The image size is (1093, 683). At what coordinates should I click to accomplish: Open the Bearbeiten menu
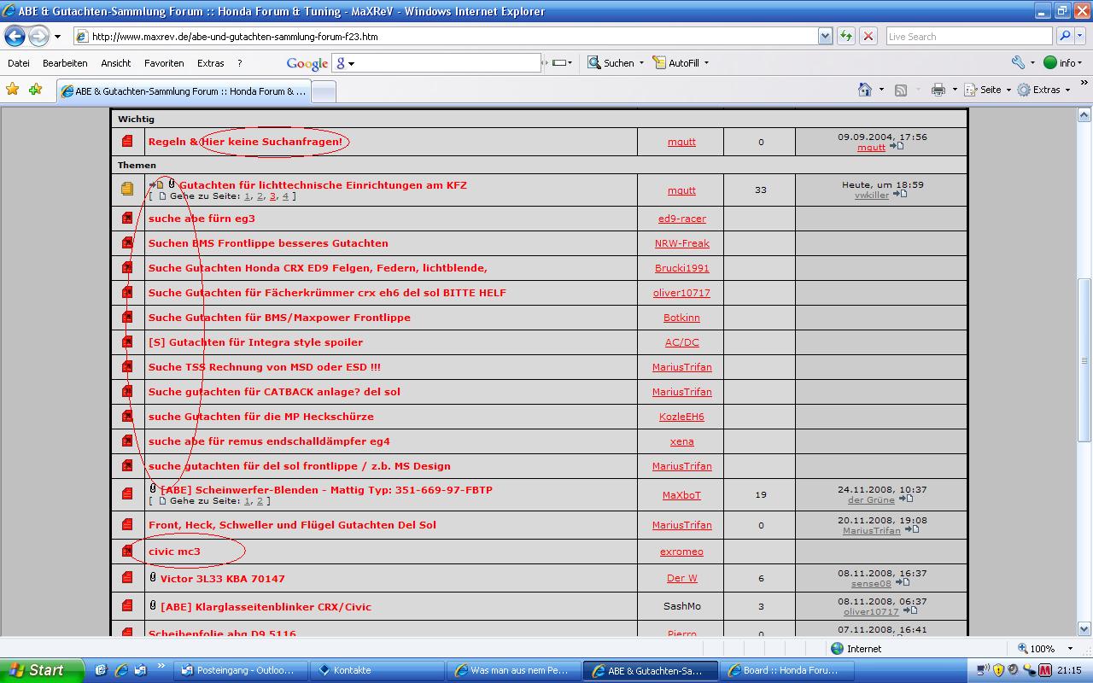pos(65,63)
